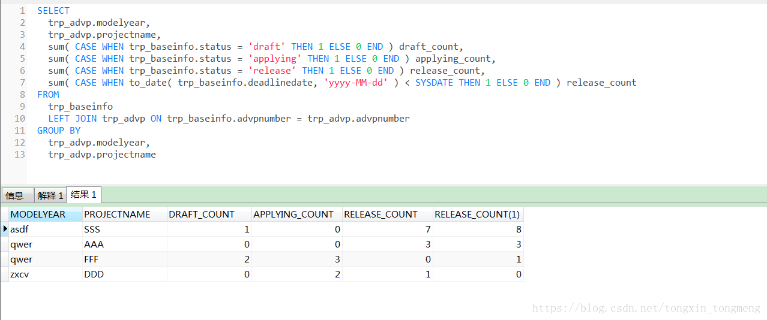
Task: Select the FFF project name cell
Action: click(124, 259)
